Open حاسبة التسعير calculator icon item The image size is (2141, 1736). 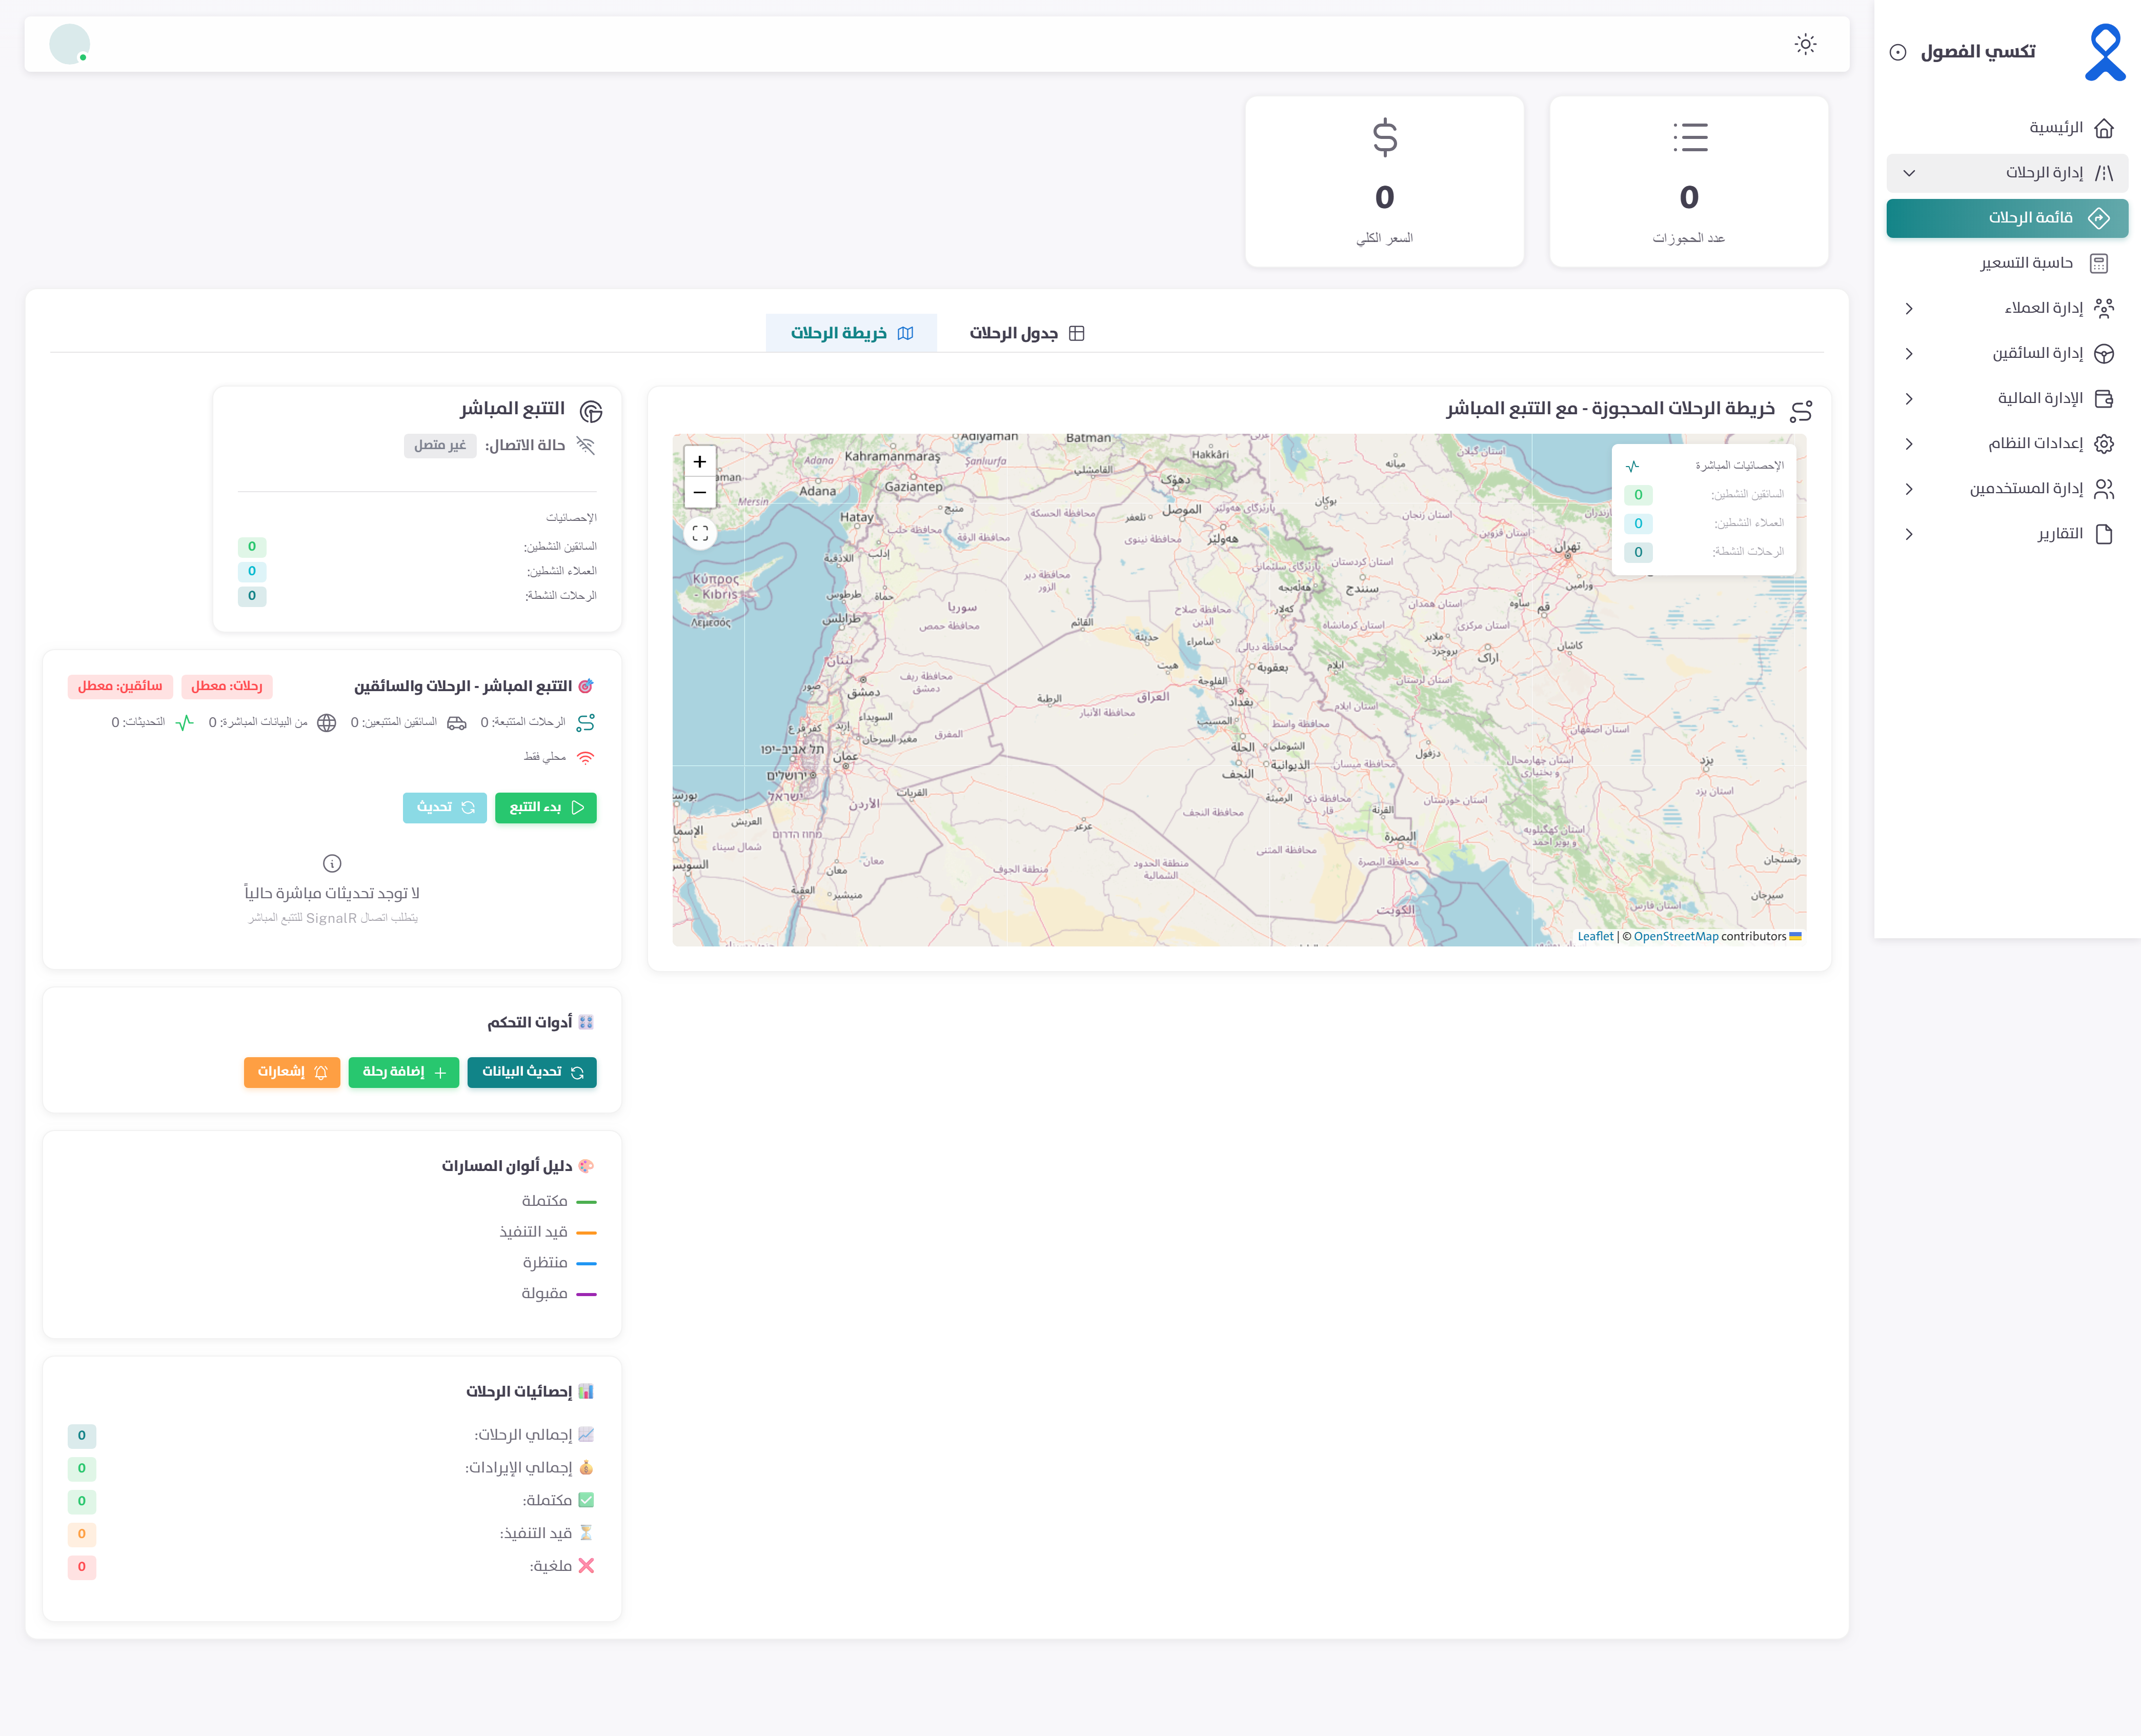pyautogui.click(x=2098, y=263)
